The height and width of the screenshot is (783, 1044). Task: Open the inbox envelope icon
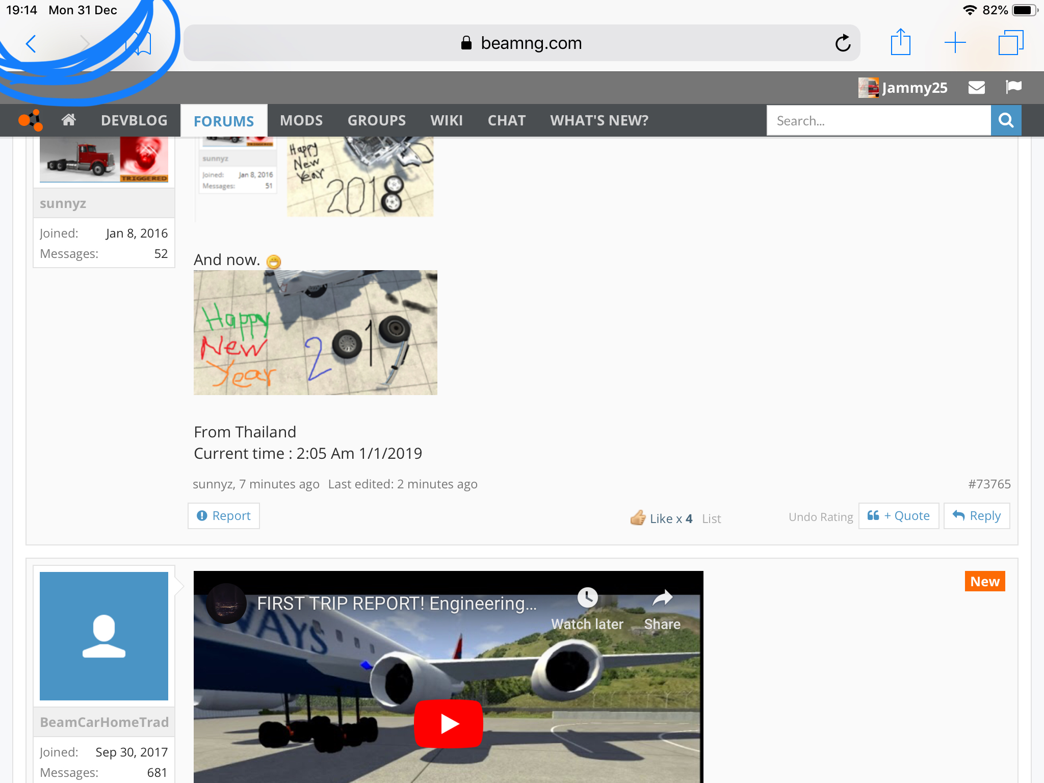(976, 88)
